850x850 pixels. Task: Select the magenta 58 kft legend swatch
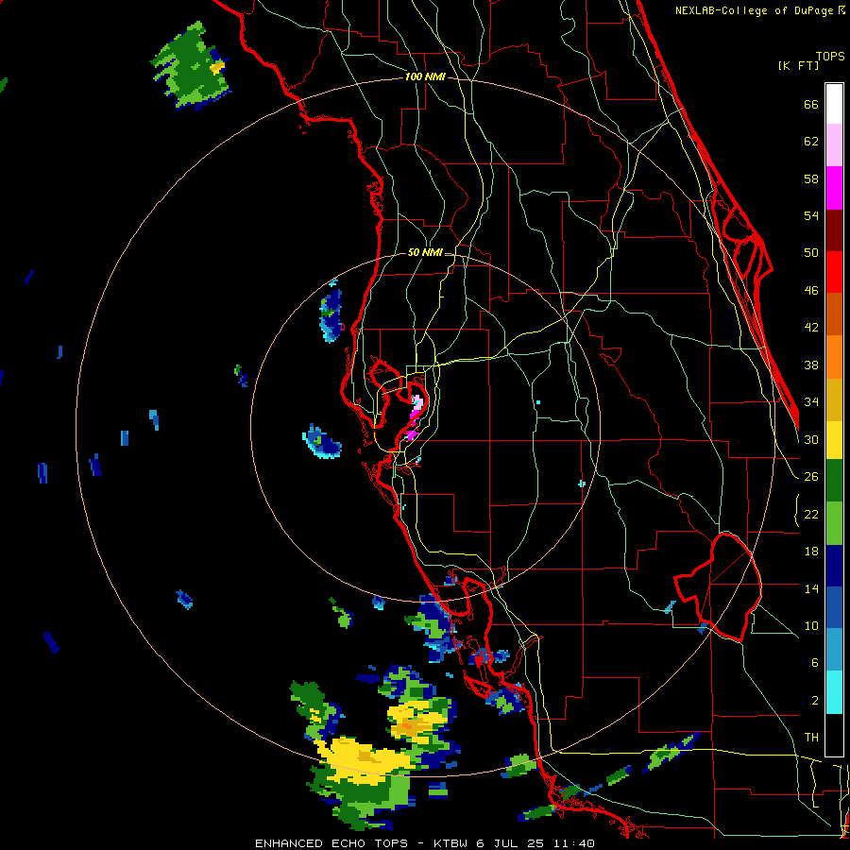click(834, 188)
